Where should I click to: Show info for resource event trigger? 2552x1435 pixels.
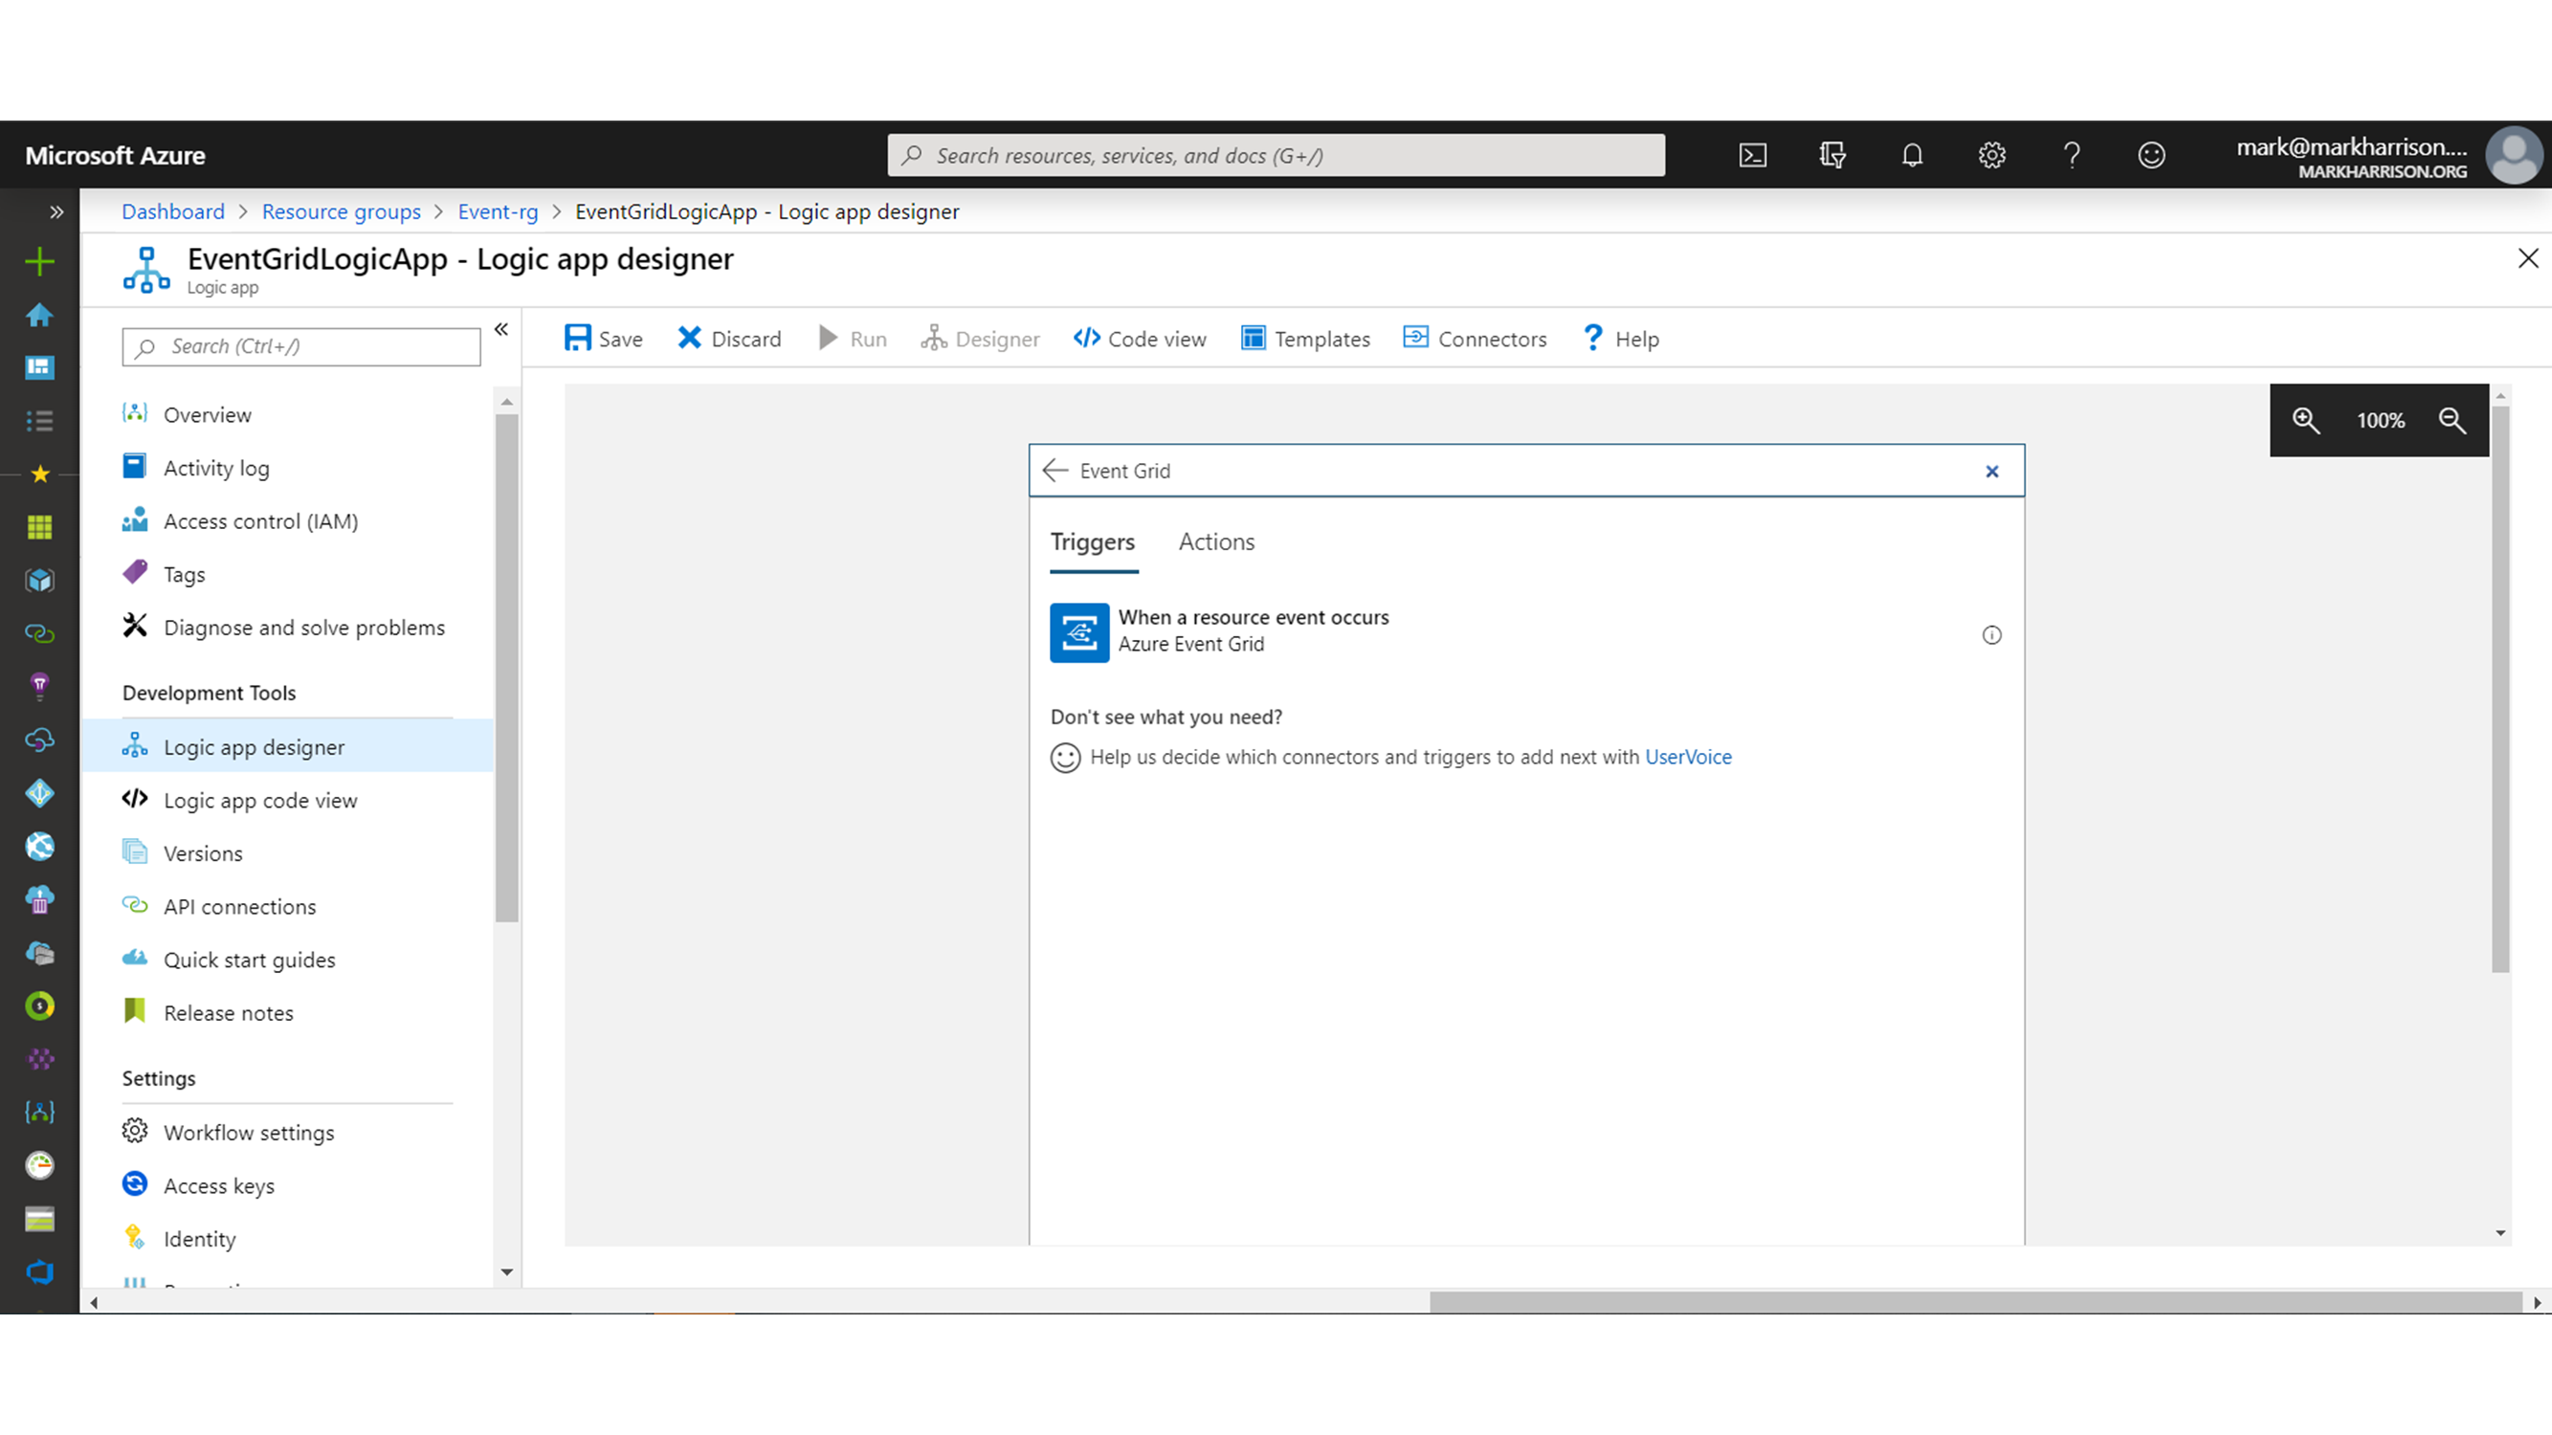pyautogui.click(x=1991, y=635)
